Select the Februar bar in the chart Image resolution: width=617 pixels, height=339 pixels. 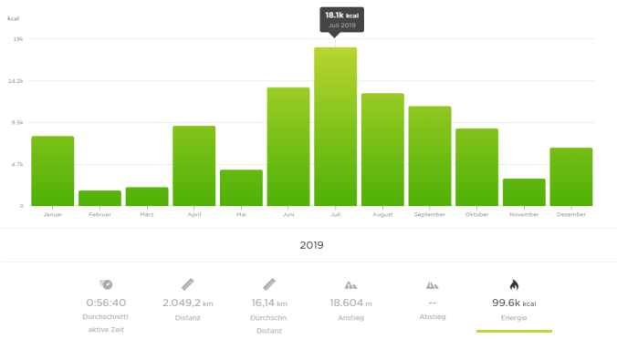coord(100,198)
